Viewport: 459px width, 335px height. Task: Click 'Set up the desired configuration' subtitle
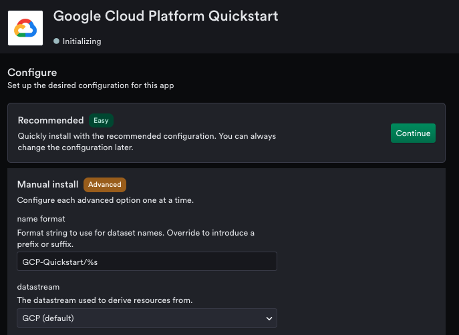click(91, 85)
